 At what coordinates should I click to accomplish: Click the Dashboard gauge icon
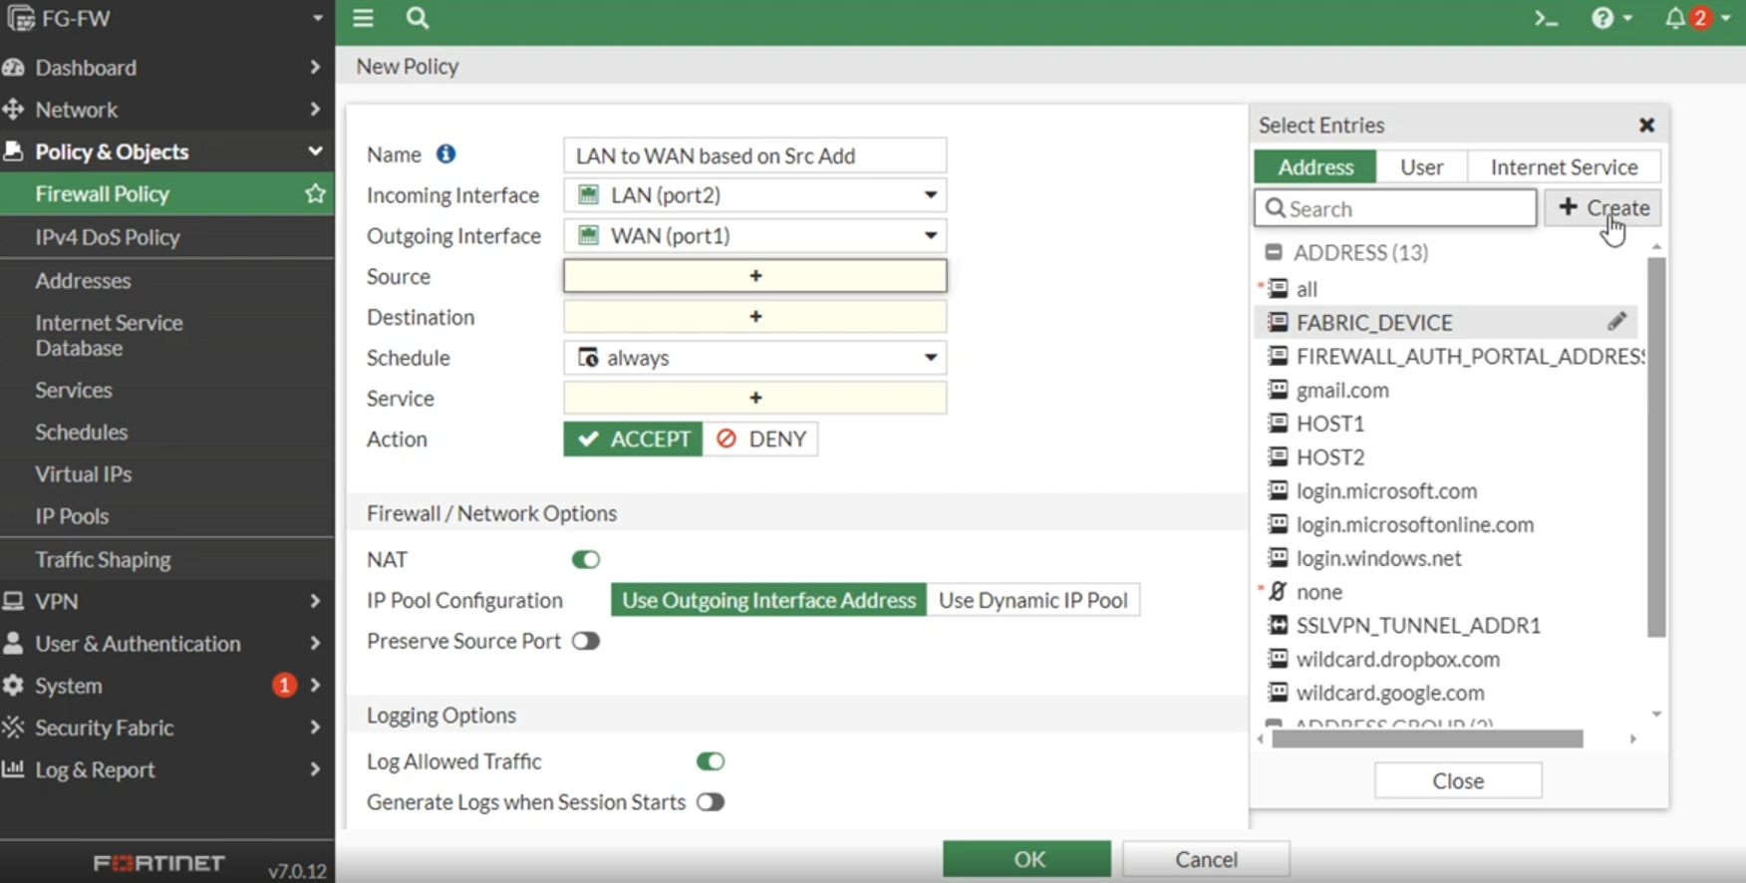[x=13, y=67]
